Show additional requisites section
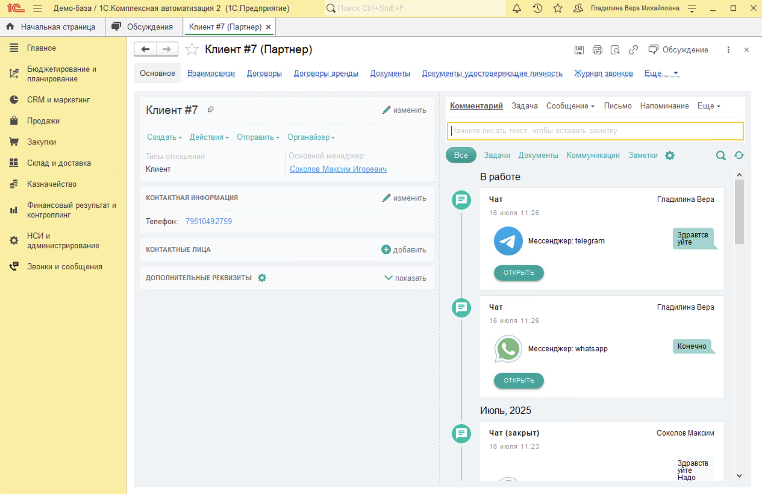This screenshot has height=494, width=762. (x=405, y=278)
